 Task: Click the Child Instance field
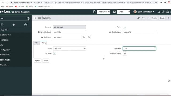tap(139, 32)
